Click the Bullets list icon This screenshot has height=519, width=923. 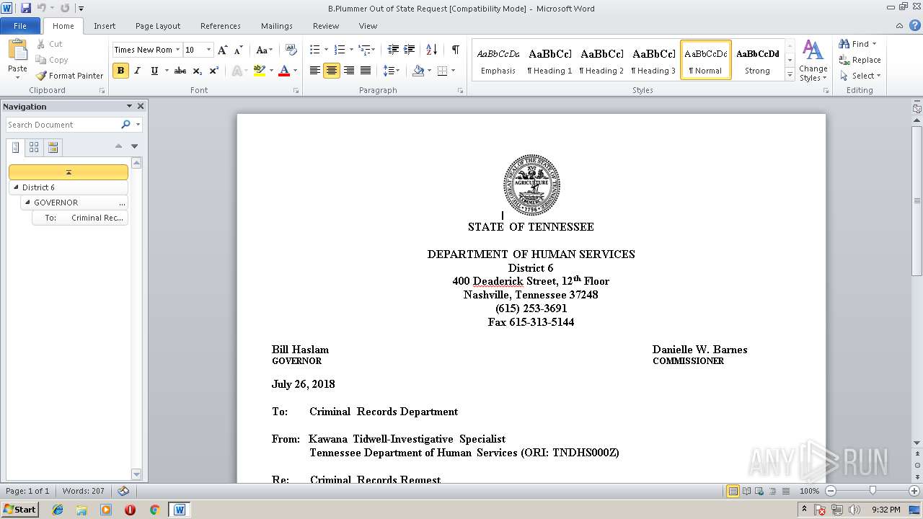315,50
